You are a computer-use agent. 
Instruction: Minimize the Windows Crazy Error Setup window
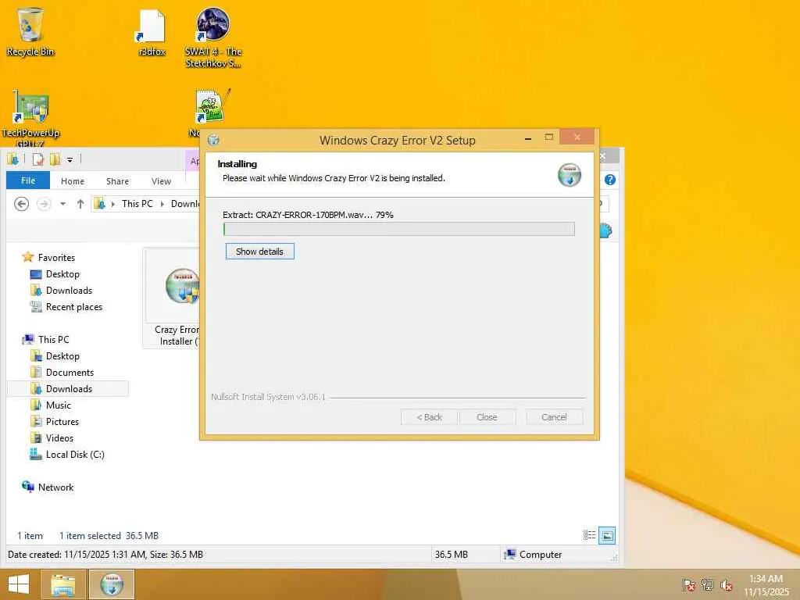coord(528,138)
